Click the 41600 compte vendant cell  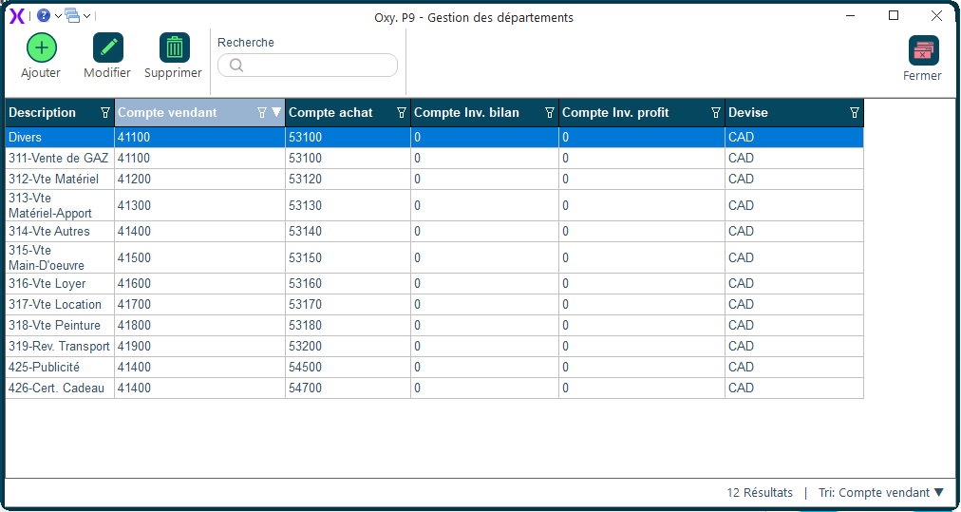(199, 283)
